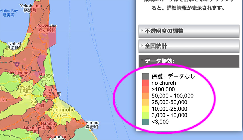Expand the 全国統計 section
Viewport: 243px width, 140px height.
(189, 46)
